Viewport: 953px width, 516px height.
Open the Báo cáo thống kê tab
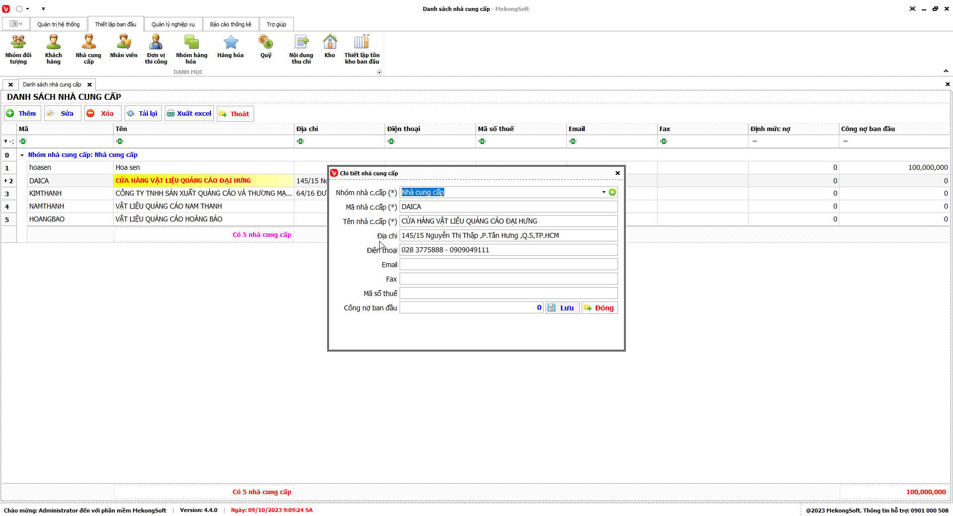point(230,24)
